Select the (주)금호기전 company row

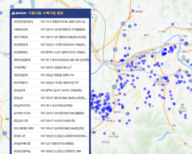click(x=50, y=121)
